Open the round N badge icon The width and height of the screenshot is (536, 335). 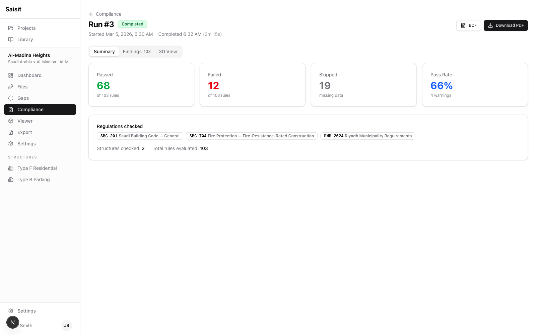coord(13,323)
